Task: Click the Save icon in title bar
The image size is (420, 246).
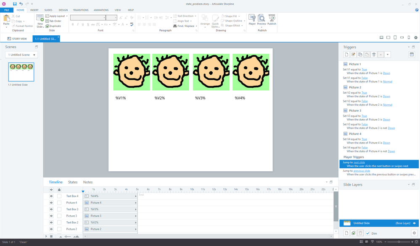Action: pos(15,3)
